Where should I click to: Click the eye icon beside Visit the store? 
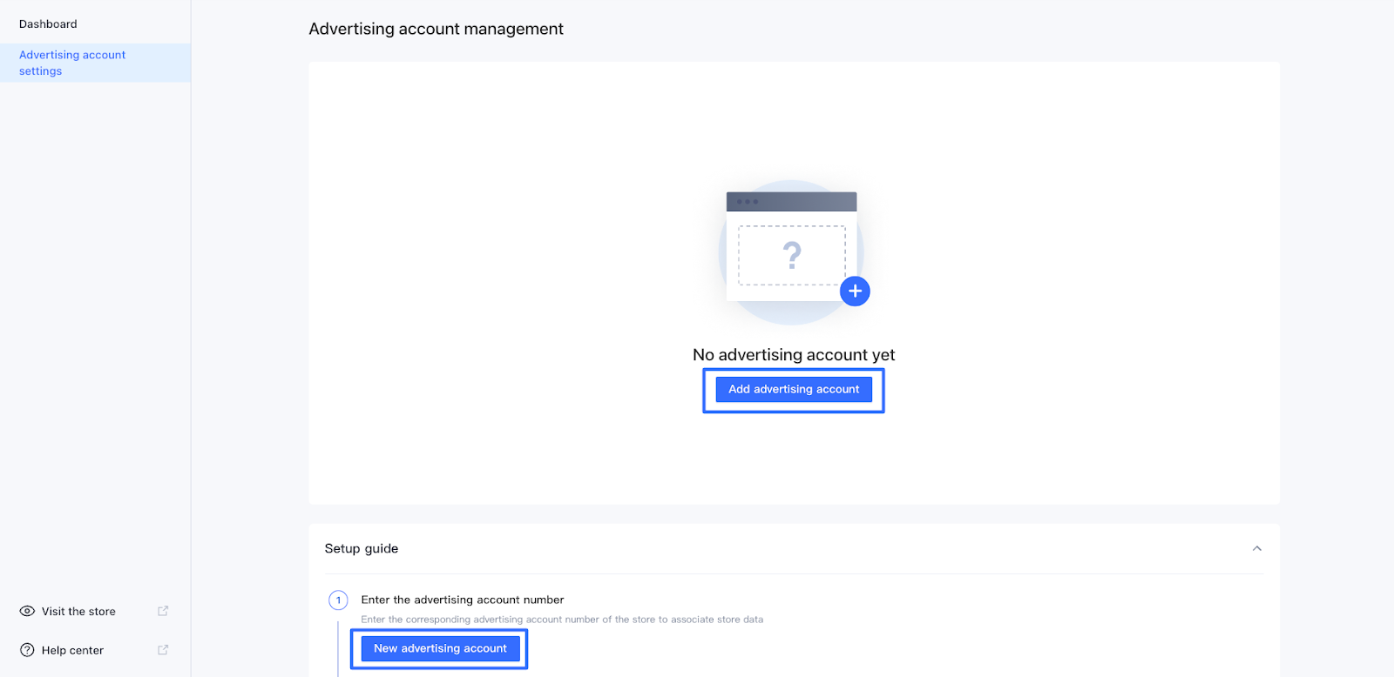[27, 612]
